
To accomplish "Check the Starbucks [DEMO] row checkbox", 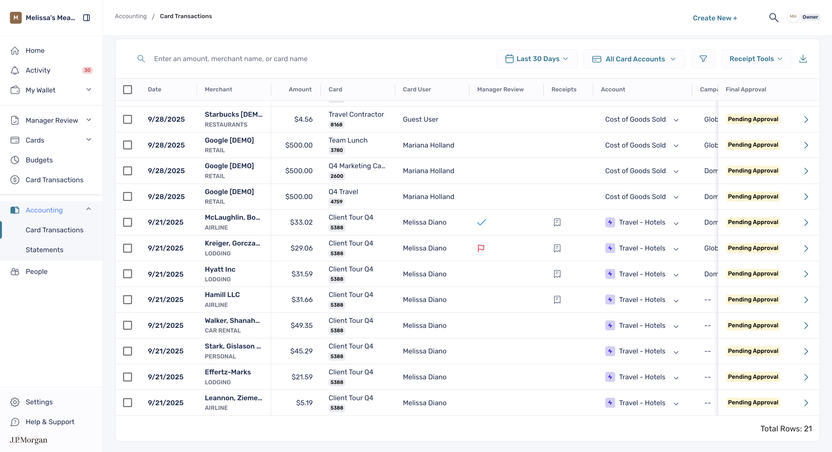I will pos(128,119).
